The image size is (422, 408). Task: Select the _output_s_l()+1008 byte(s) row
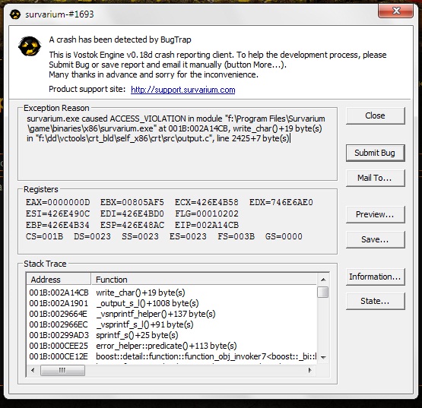click(x=172, y=303)
